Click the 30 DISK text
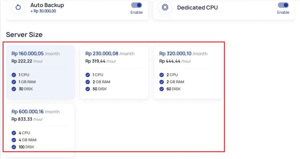This screenshot has height=159, width=300. pos(26,89)
